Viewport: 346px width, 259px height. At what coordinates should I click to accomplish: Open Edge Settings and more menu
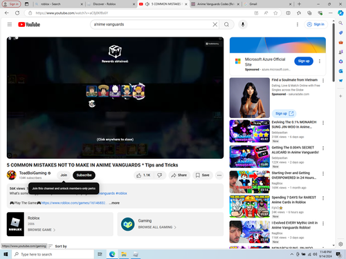330,13
